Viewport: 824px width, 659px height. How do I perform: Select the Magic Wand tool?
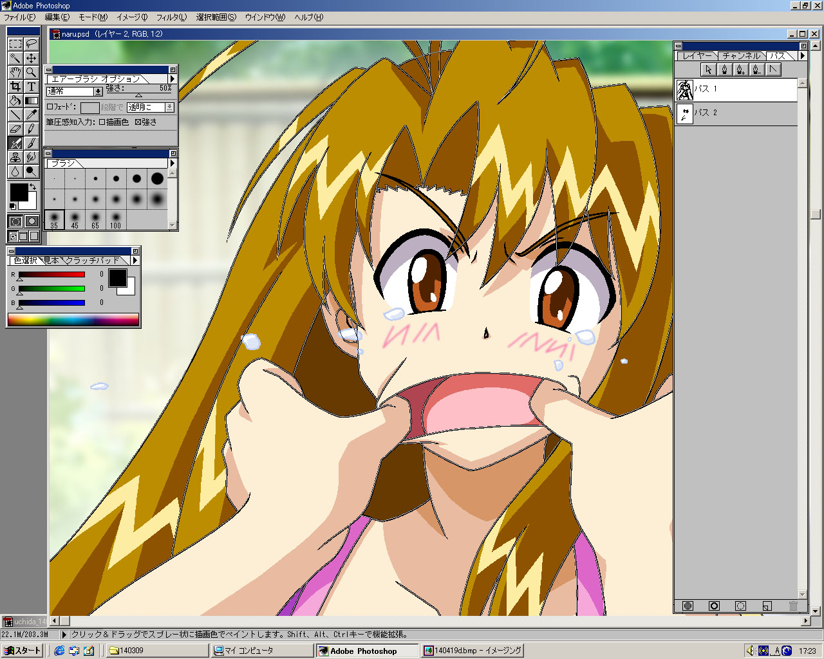[x=15, y=58]
